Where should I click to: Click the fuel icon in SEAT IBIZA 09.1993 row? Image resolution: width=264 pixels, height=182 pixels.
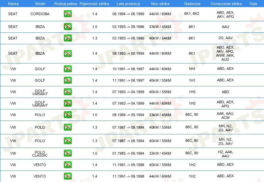[68, 53]
